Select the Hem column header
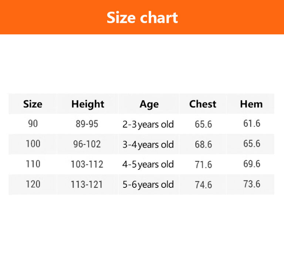The width and height of the screenshot is (284, 259). click(251, 104)
